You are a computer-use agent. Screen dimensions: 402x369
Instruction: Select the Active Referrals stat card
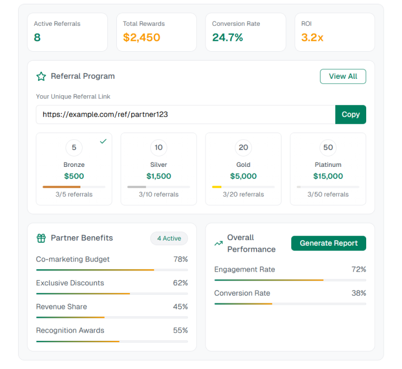67,32
